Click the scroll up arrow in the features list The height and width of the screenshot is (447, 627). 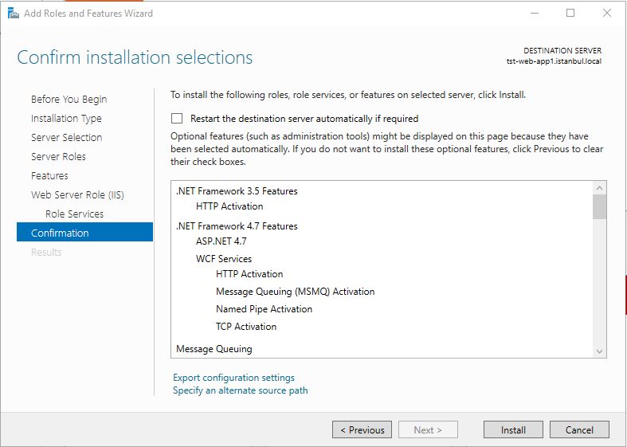[599, 187]
